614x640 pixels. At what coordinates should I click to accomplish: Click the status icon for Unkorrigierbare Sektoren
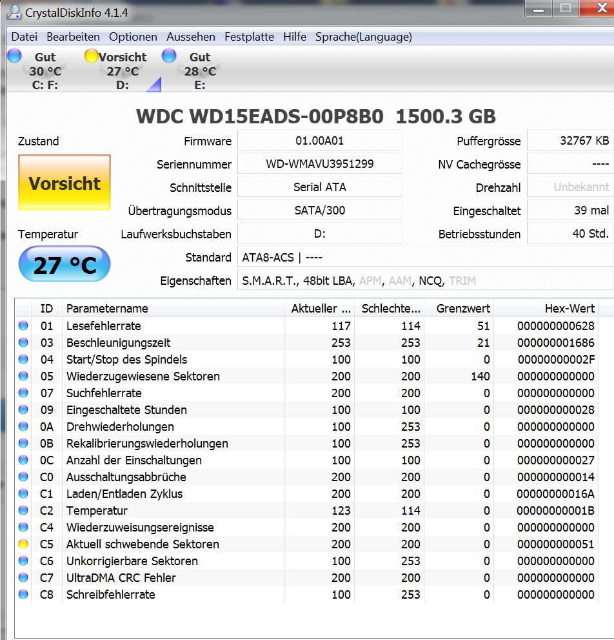click(23, 561)
